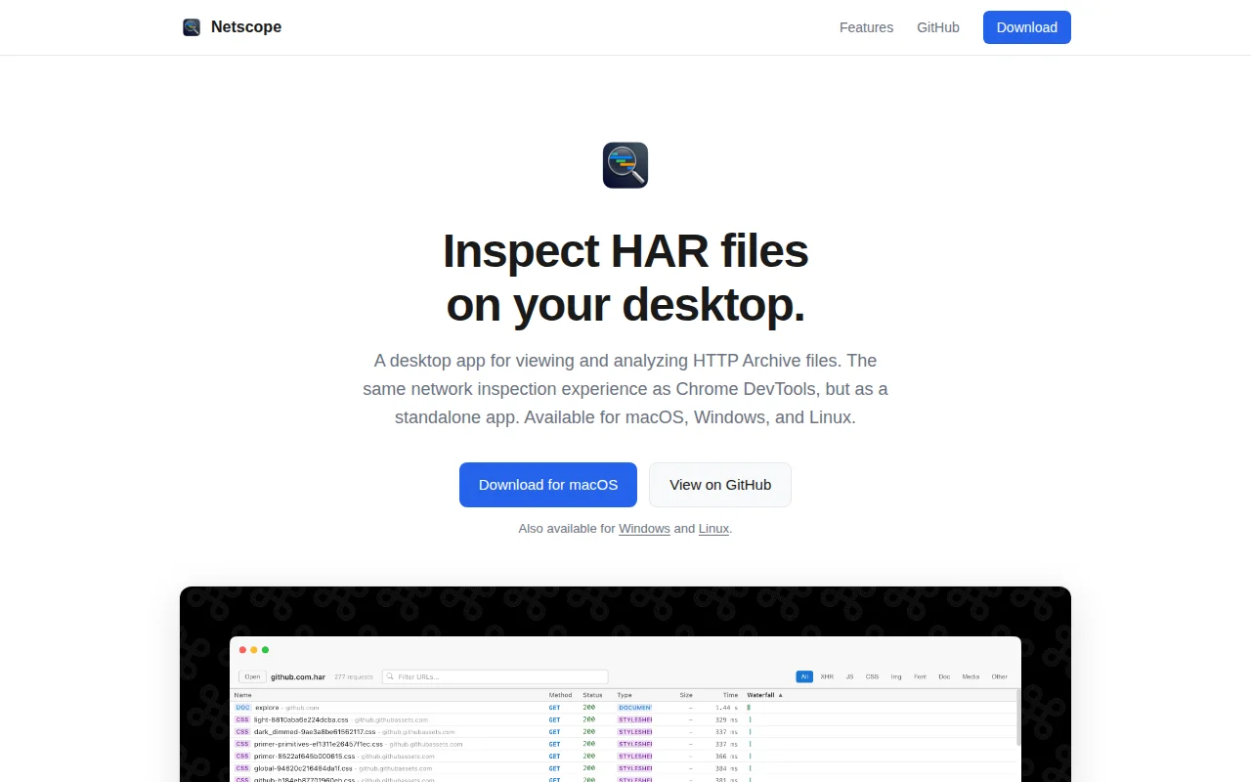Viewport: 1251px width, 782px height.
Task: Select the Font filter tab in screenshot
Action: pyautogui.click(x=920, y=676)
